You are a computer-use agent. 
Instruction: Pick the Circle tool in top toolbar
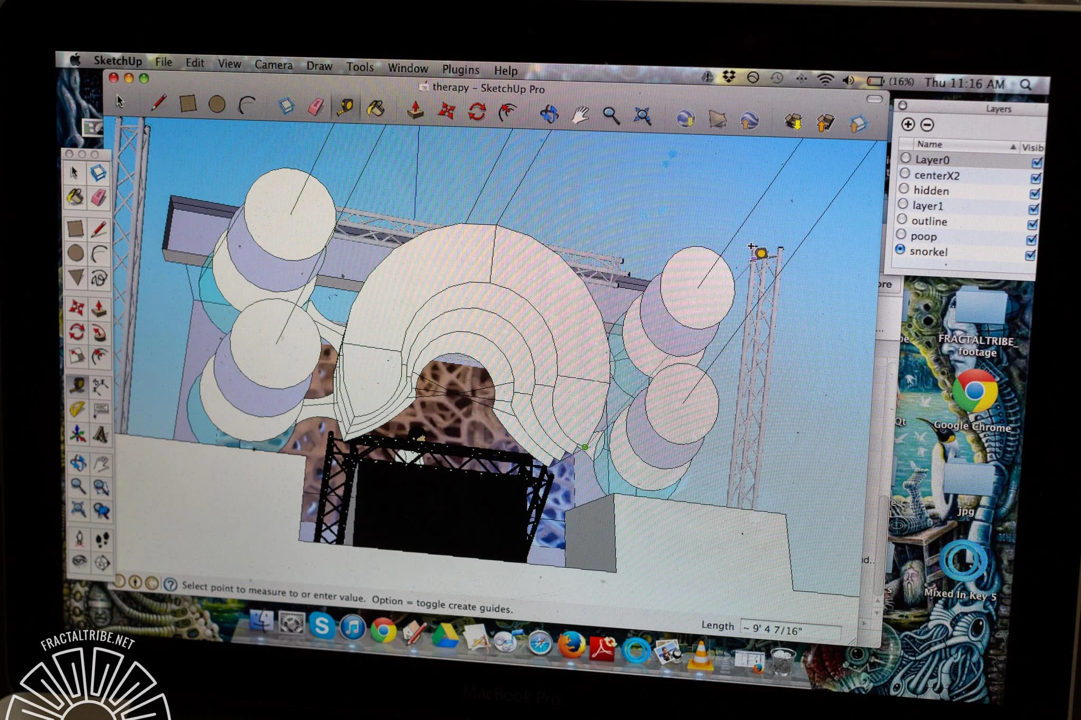point(217,104)
